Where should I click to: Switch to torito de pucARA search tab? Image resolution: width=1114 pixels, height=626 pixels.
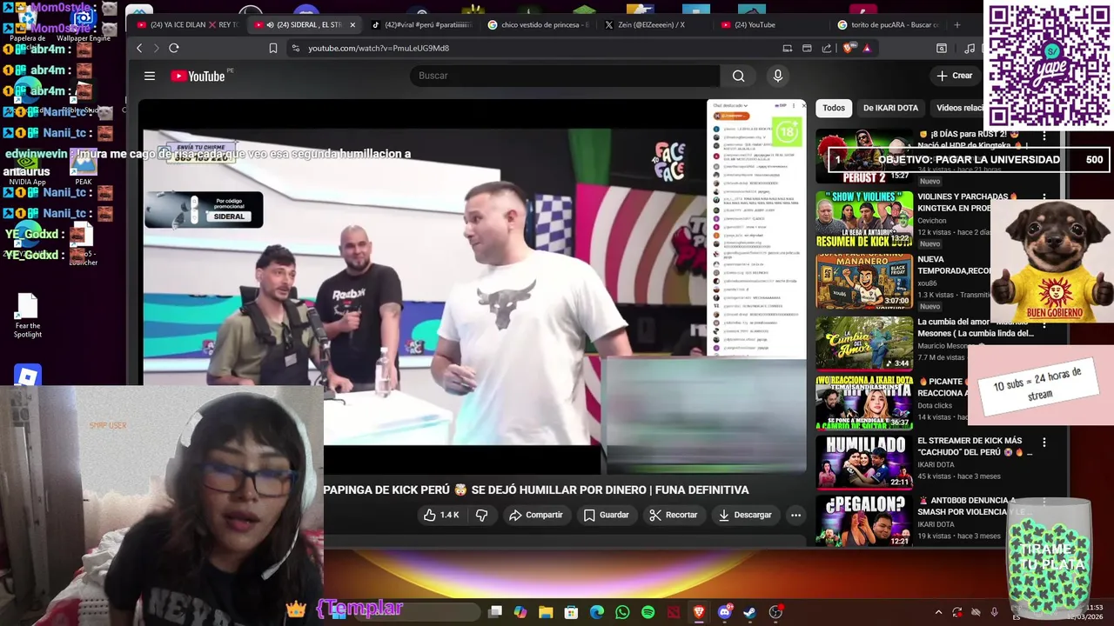point(888,24)
